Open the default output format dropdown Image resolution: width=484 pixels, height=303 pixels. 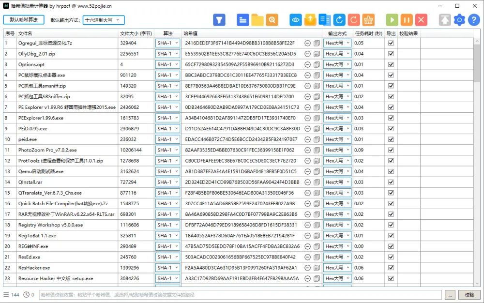click(104, 20)
